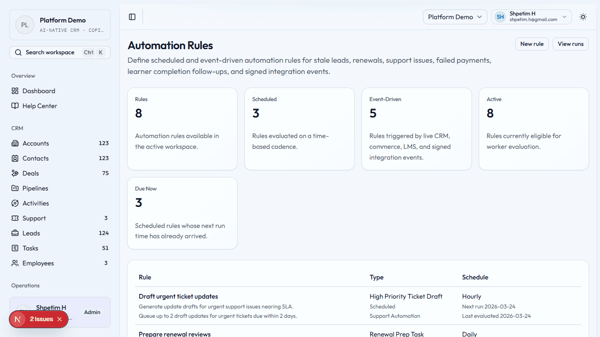The width and height of the screenshot is (600, 337).
Task: Select the Activities sidebar entry
Action: pos(35,203)
